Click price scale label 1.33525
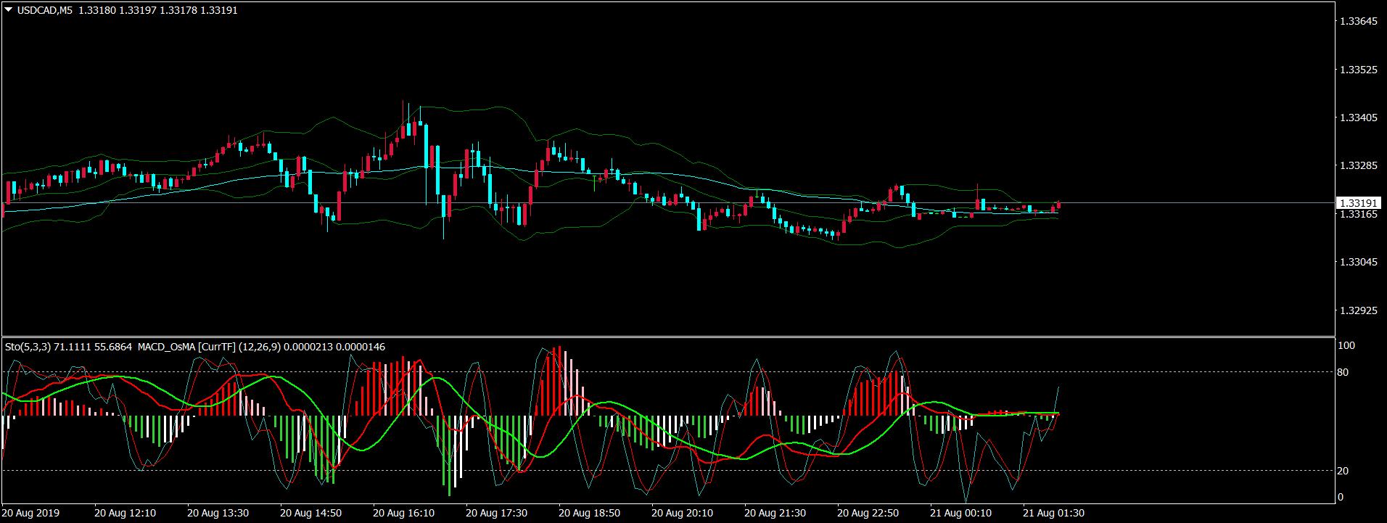The width and height of the screenshot is (1387, 523). tap(1359, 70)
